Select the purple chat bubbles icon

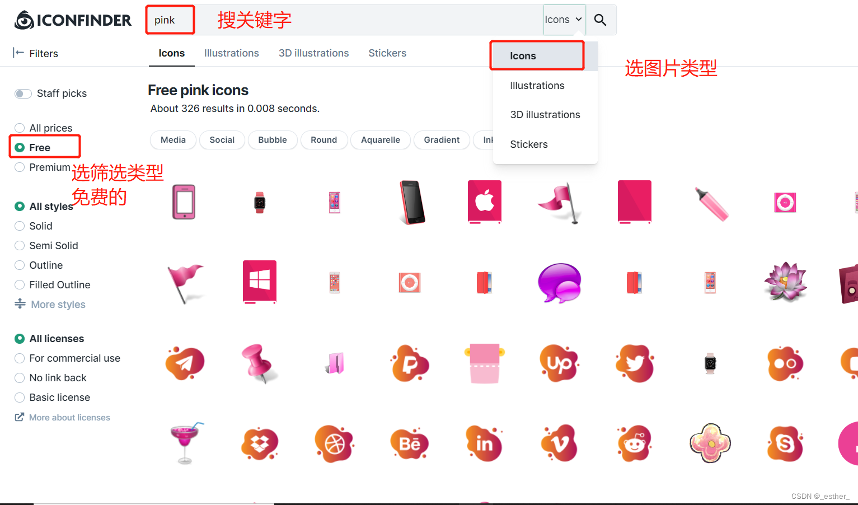click(560, 283)
